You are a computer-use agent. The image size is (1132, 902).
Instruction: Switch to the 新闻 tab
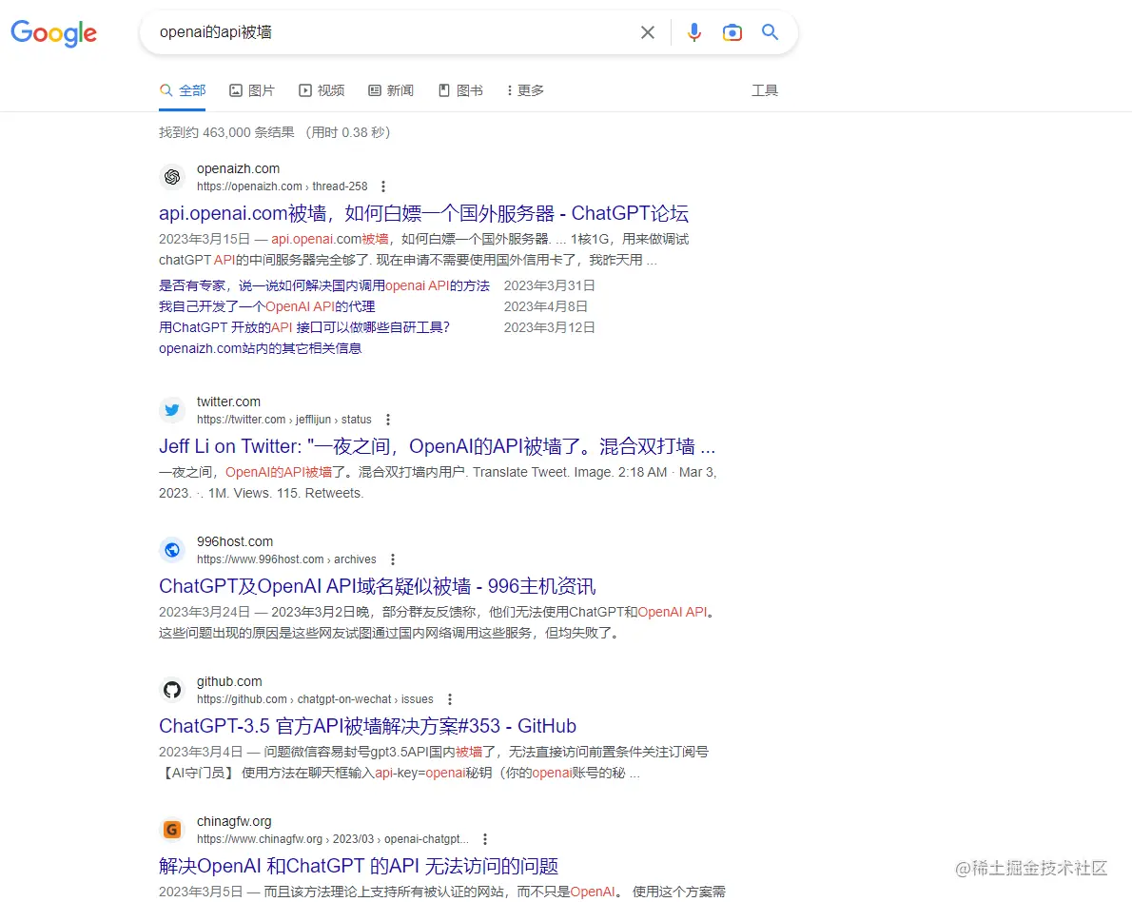click(x=391, y=90)
